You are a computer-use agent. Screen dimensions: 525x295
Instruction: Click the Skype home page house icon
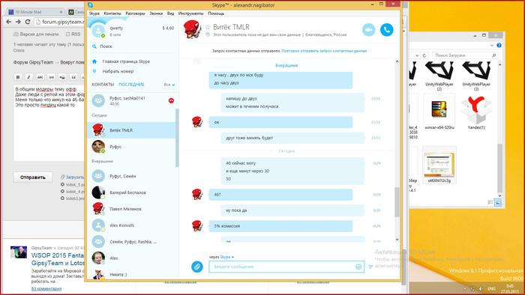94,61
